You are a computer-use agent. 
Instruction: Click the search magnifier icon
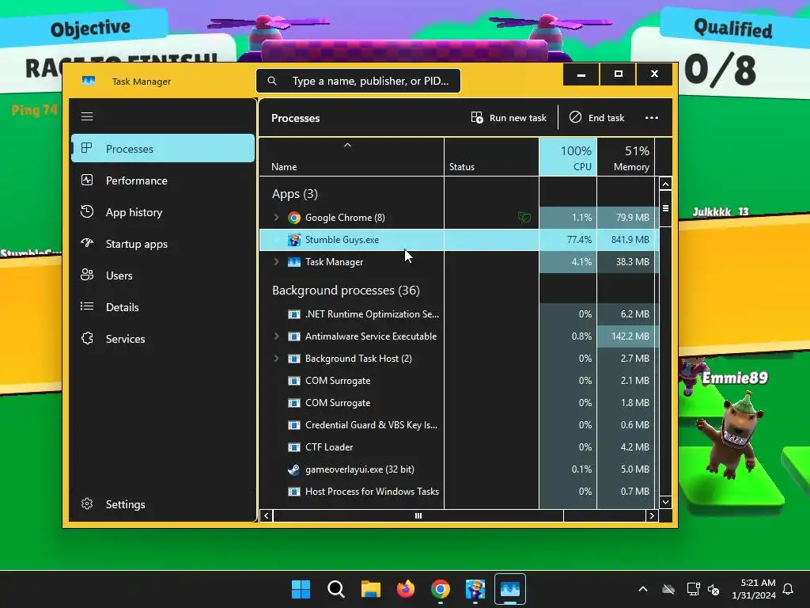coord(272,81)
